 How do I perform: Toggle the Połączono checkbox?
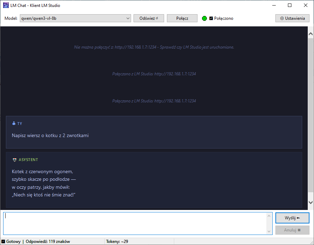211,18
